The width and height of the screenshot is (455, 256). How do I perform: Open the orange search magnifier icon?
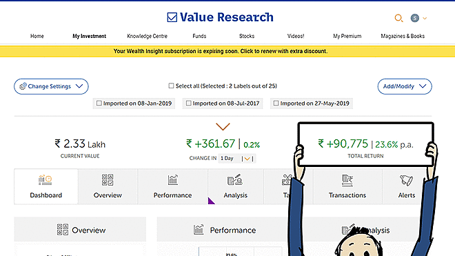pyautogui.click(x=398, y=18)
